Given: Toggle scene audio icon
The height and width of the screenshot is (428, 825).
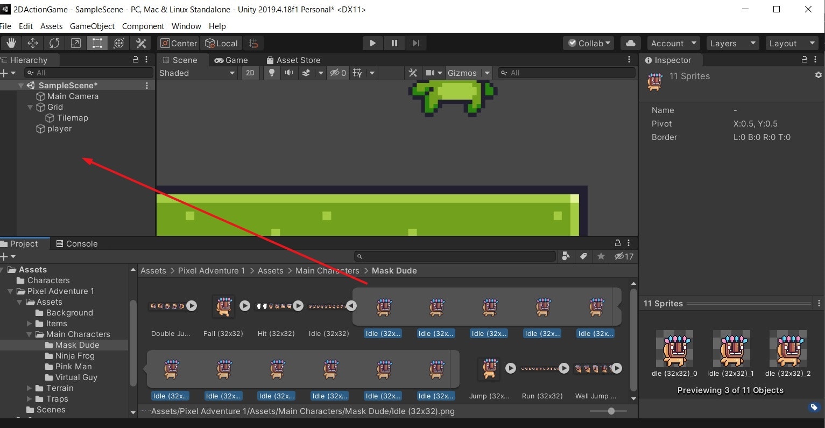Looking at the screenshot, I should pos(289,73).
